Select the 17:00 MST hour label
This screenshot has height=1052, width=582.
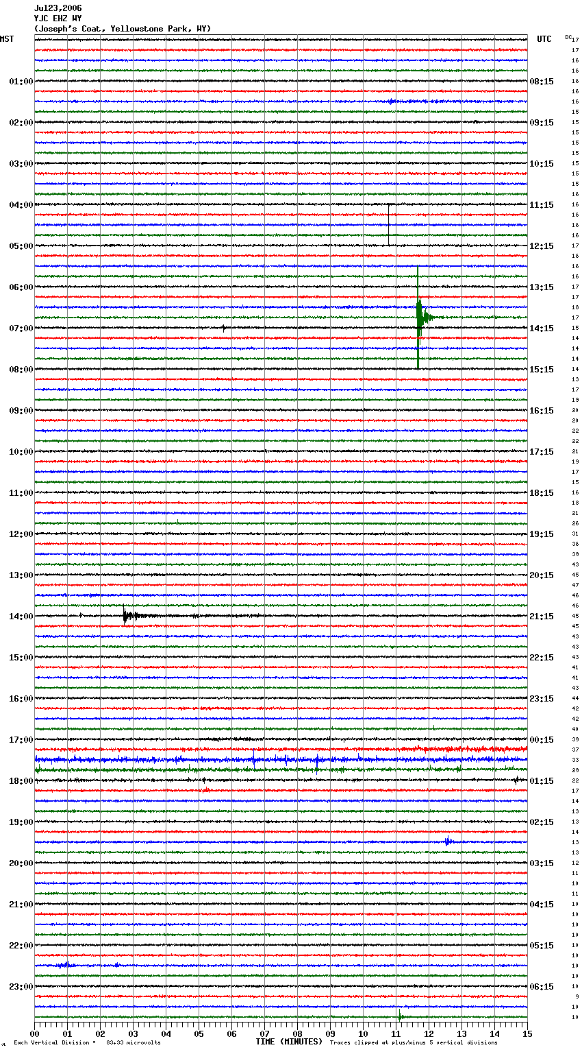tap(21, 740)
